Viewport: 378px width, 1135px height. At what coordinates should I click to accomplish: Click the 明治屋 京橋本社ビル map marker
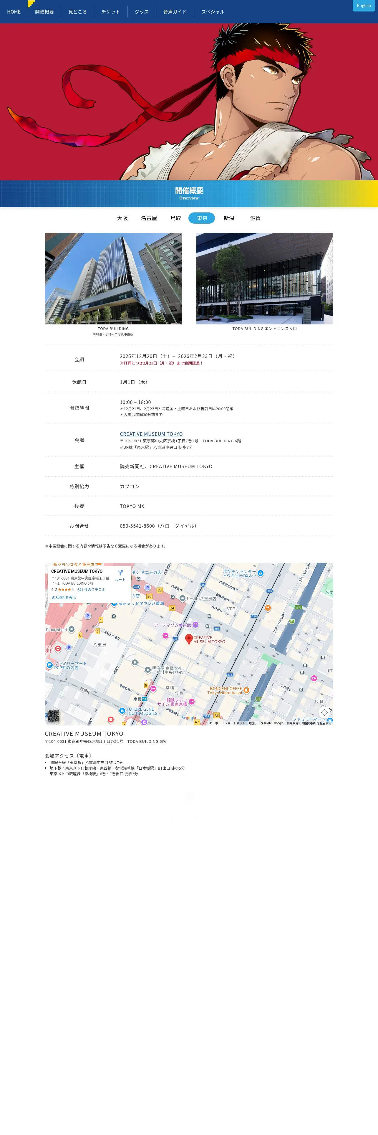pos(147,670)
